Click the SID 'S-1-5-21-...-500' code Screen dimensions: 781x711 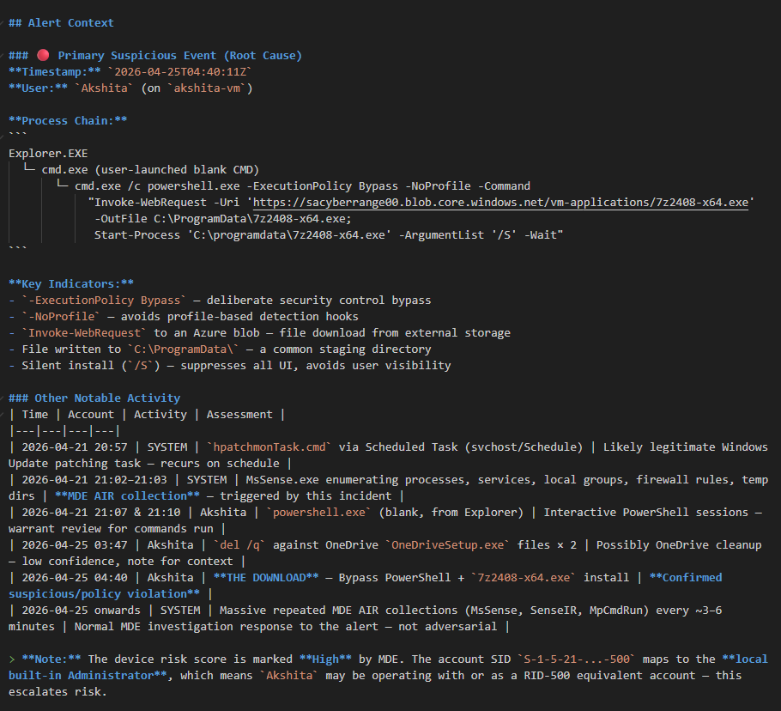pos(576,659)
